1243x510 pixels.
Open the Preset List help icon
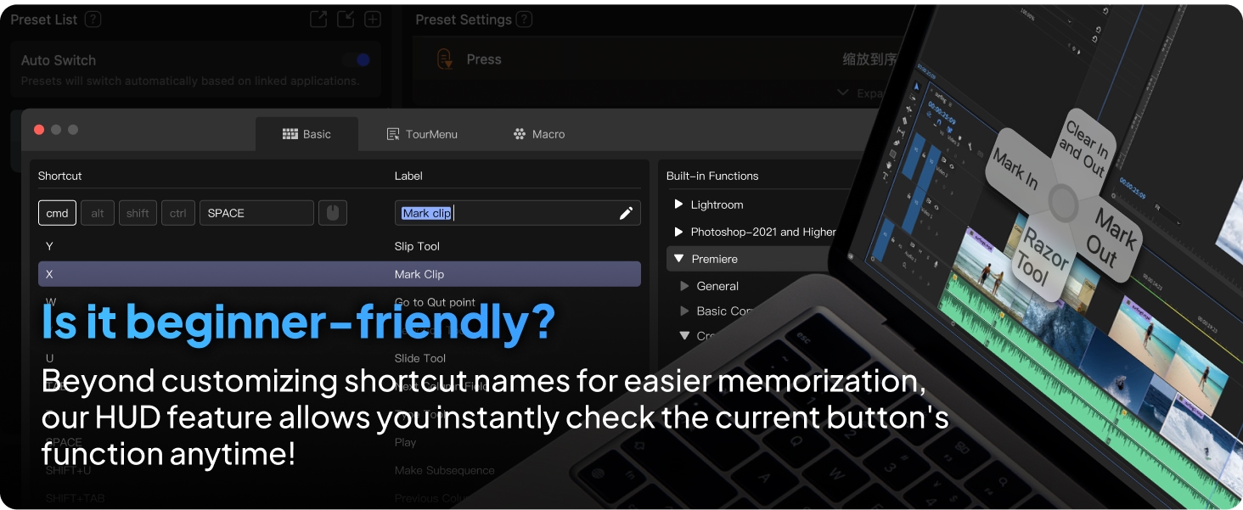(x=93, y=20)
